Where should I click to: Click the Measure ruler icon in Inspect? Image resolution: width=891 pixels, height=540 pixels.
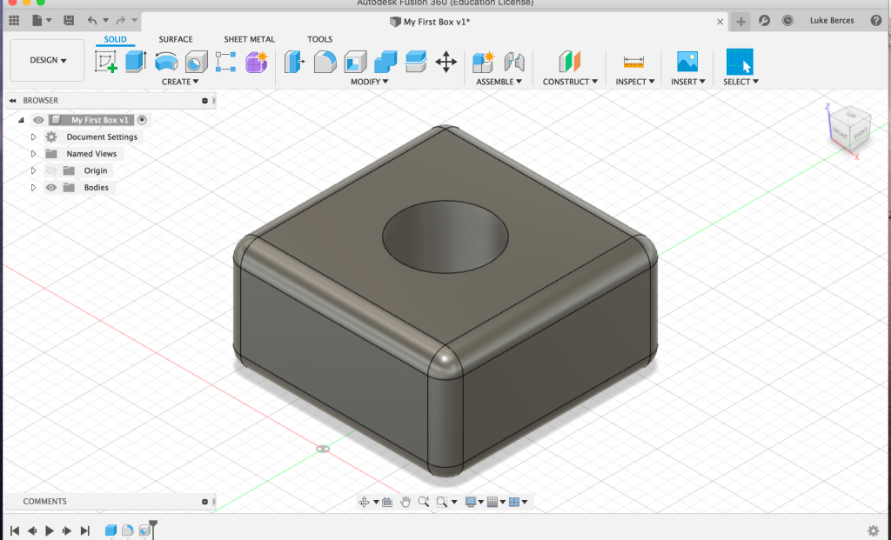tap(633, 62)
